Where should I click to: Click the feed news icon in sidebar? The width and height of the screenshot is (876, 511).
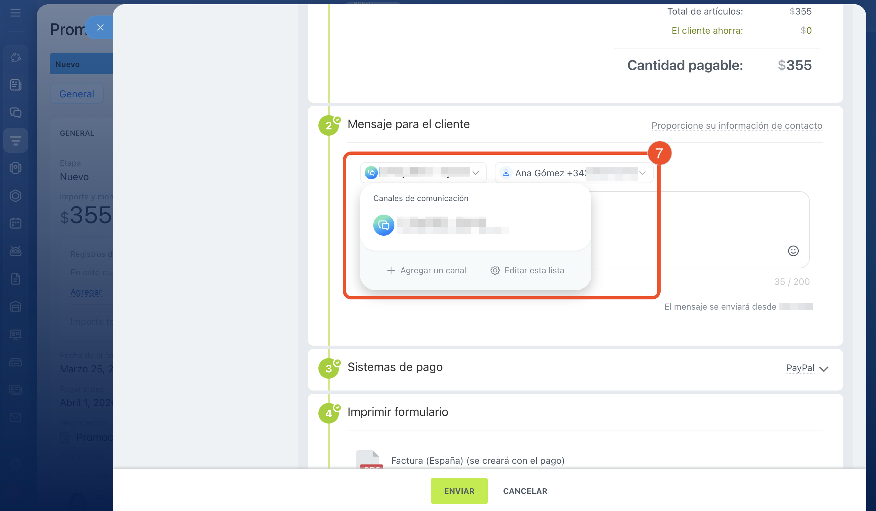click(x=15, y=85)
